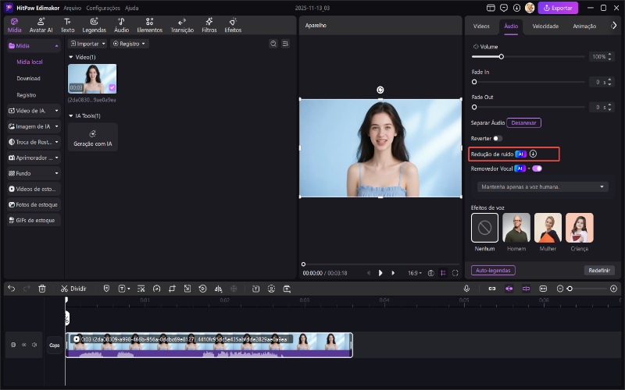Search media with magnifier icon
This screenshot has height=390, width=625.
click(x=273, y=44)
